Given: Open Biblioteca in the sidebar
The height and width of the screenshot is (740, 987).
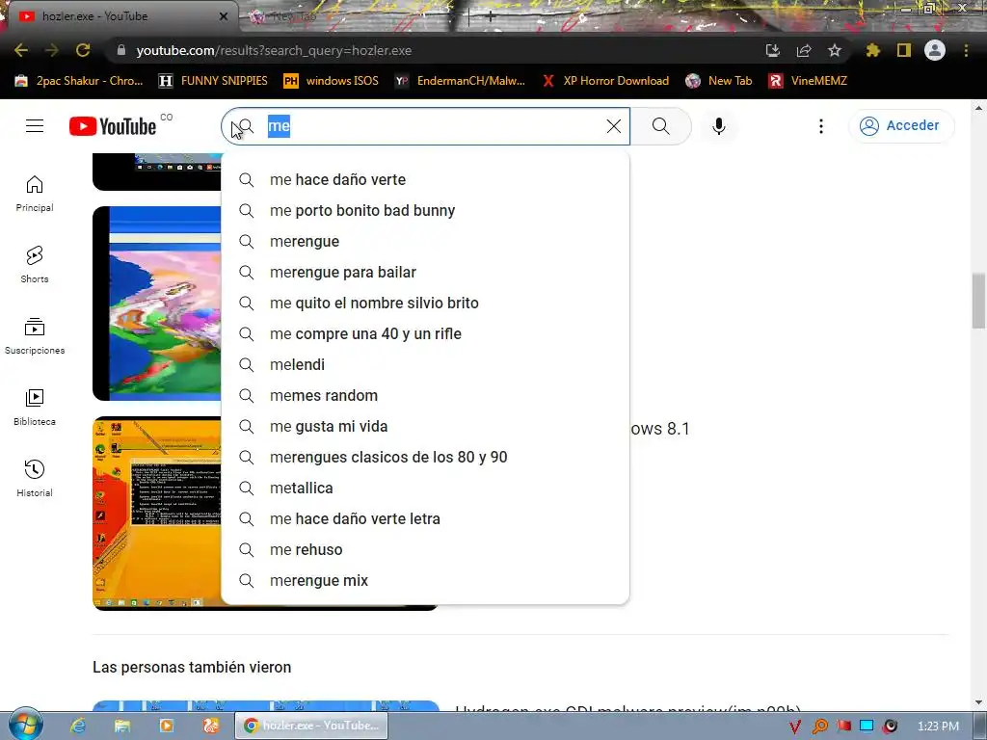Looking at the screenshot, I should 35,408.
